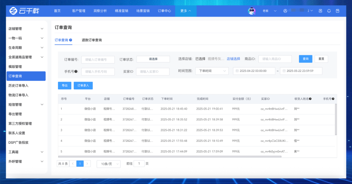352x184 pixels.
Task: Open the 下单时间 time range dropdown
Action: [x=212, y=71]
